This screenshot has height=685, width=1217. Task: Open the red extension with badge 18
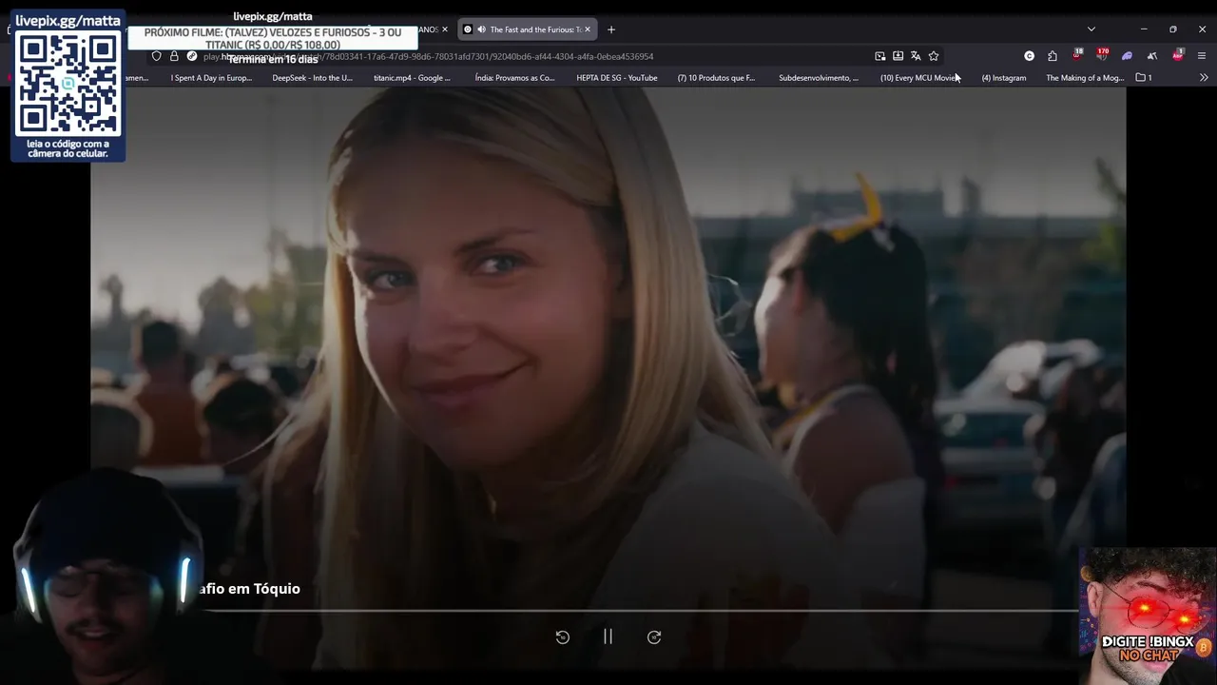tap(1077, 55)
